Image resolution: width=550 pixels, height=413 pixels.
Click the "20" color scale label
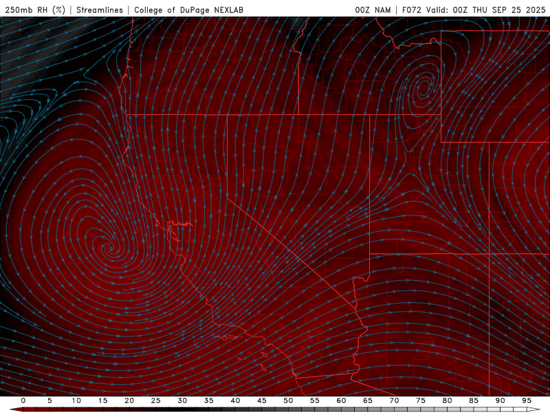(x=129, y=401)
